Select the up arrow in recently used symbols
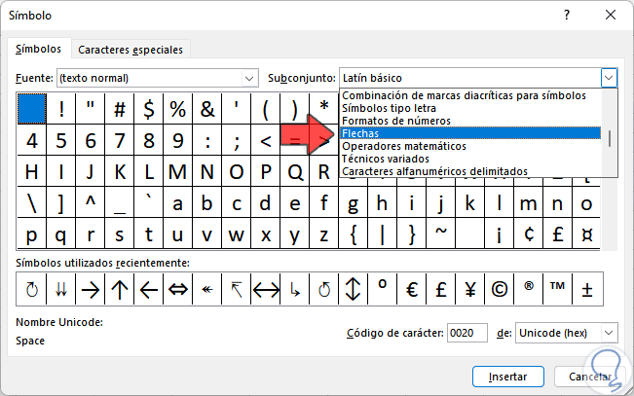This screenshot has width=634, height=396. point(119,289)
